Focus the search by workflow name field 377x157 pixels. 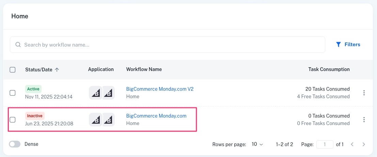click(x=170, y=45)
